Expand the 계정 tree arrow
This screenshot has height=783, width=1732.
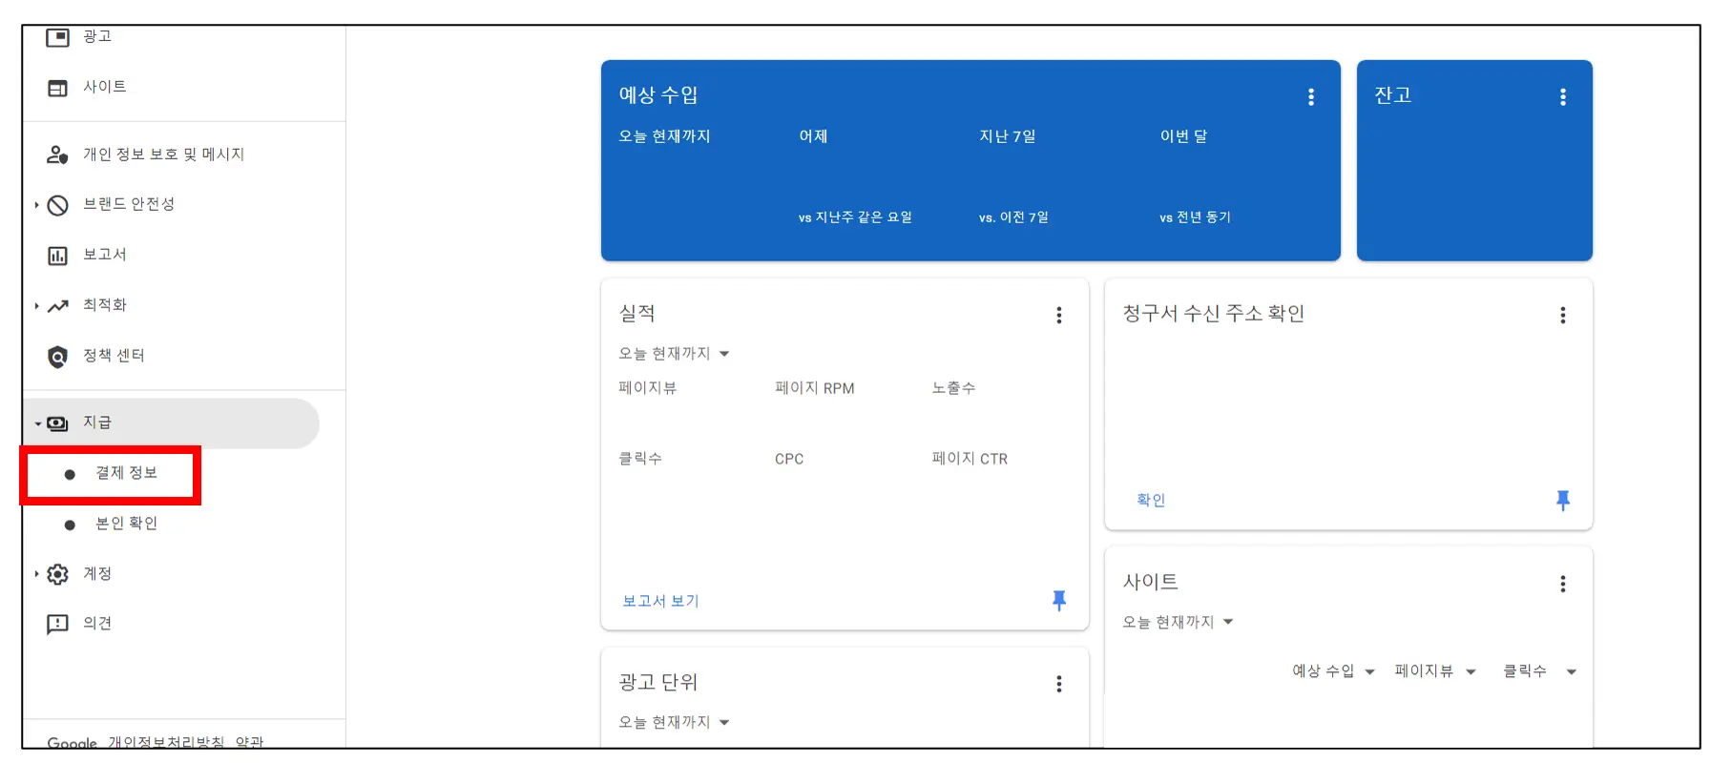36,574
